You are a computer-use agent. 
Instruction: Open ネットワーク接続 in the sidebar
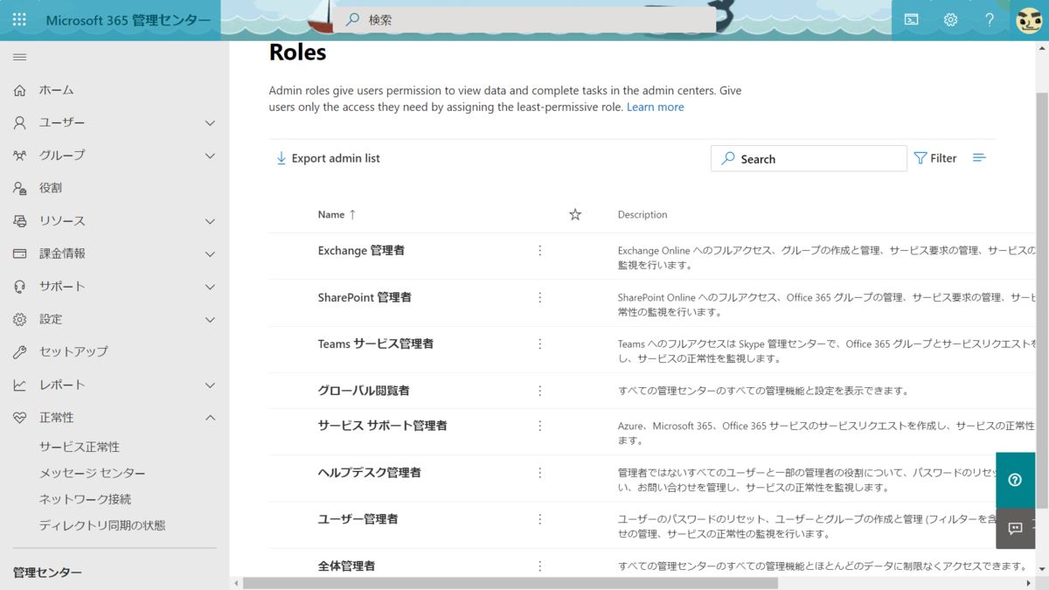tap(85, 499)
